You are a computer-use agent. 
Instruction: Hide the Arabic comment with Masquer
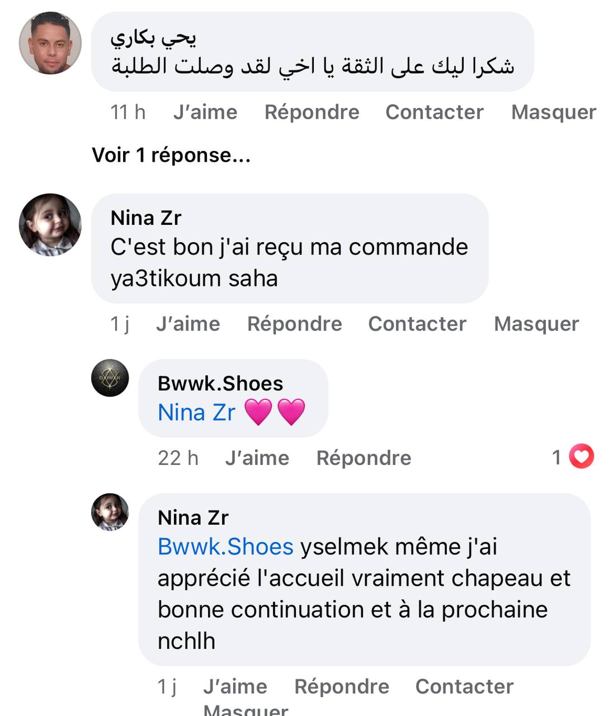pos(553,112)
